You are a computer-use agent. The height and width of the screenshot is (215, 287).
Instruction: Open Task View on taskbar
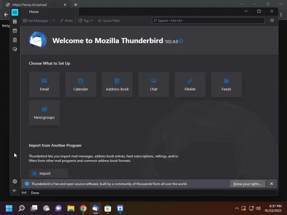tap(34, 208)
